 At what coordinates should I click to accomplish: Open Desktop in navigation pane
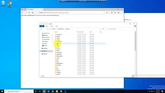(46, 35)
